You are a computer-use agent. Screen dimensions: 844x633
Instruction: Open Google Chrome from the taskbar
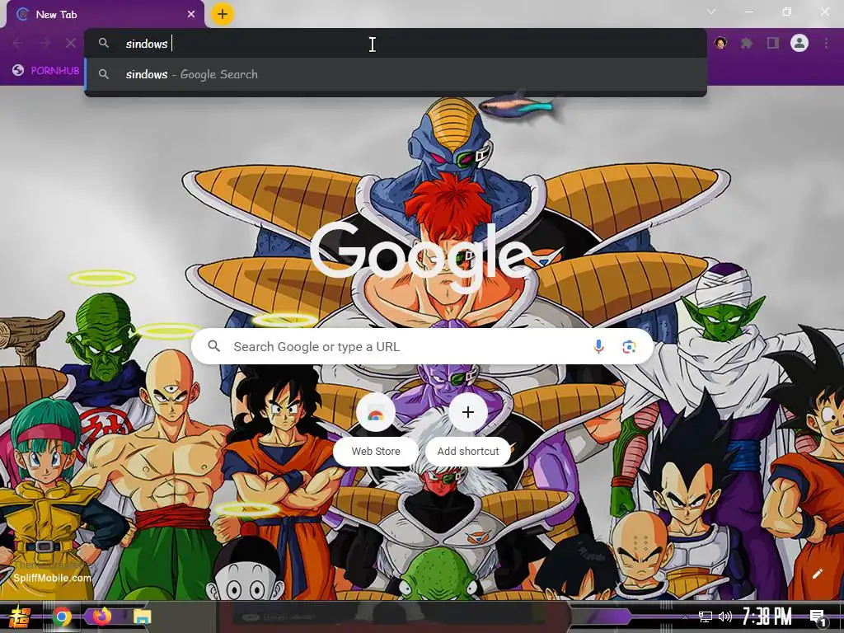[61, 617]
